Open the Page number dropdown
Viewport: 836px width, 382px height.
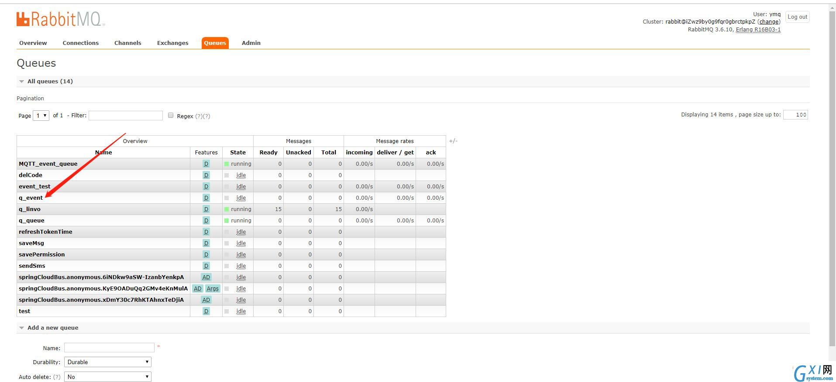pos(41,116)
